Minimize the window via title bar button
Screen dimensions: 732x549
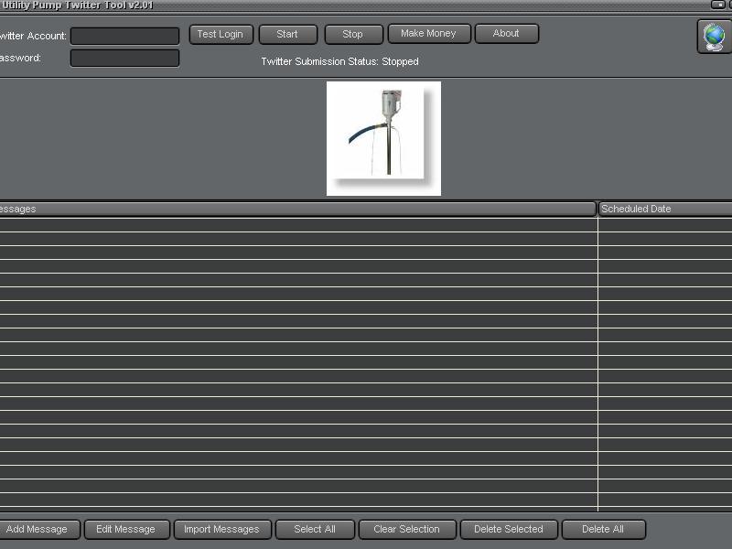pyautogui.click(x=717, y=5)
